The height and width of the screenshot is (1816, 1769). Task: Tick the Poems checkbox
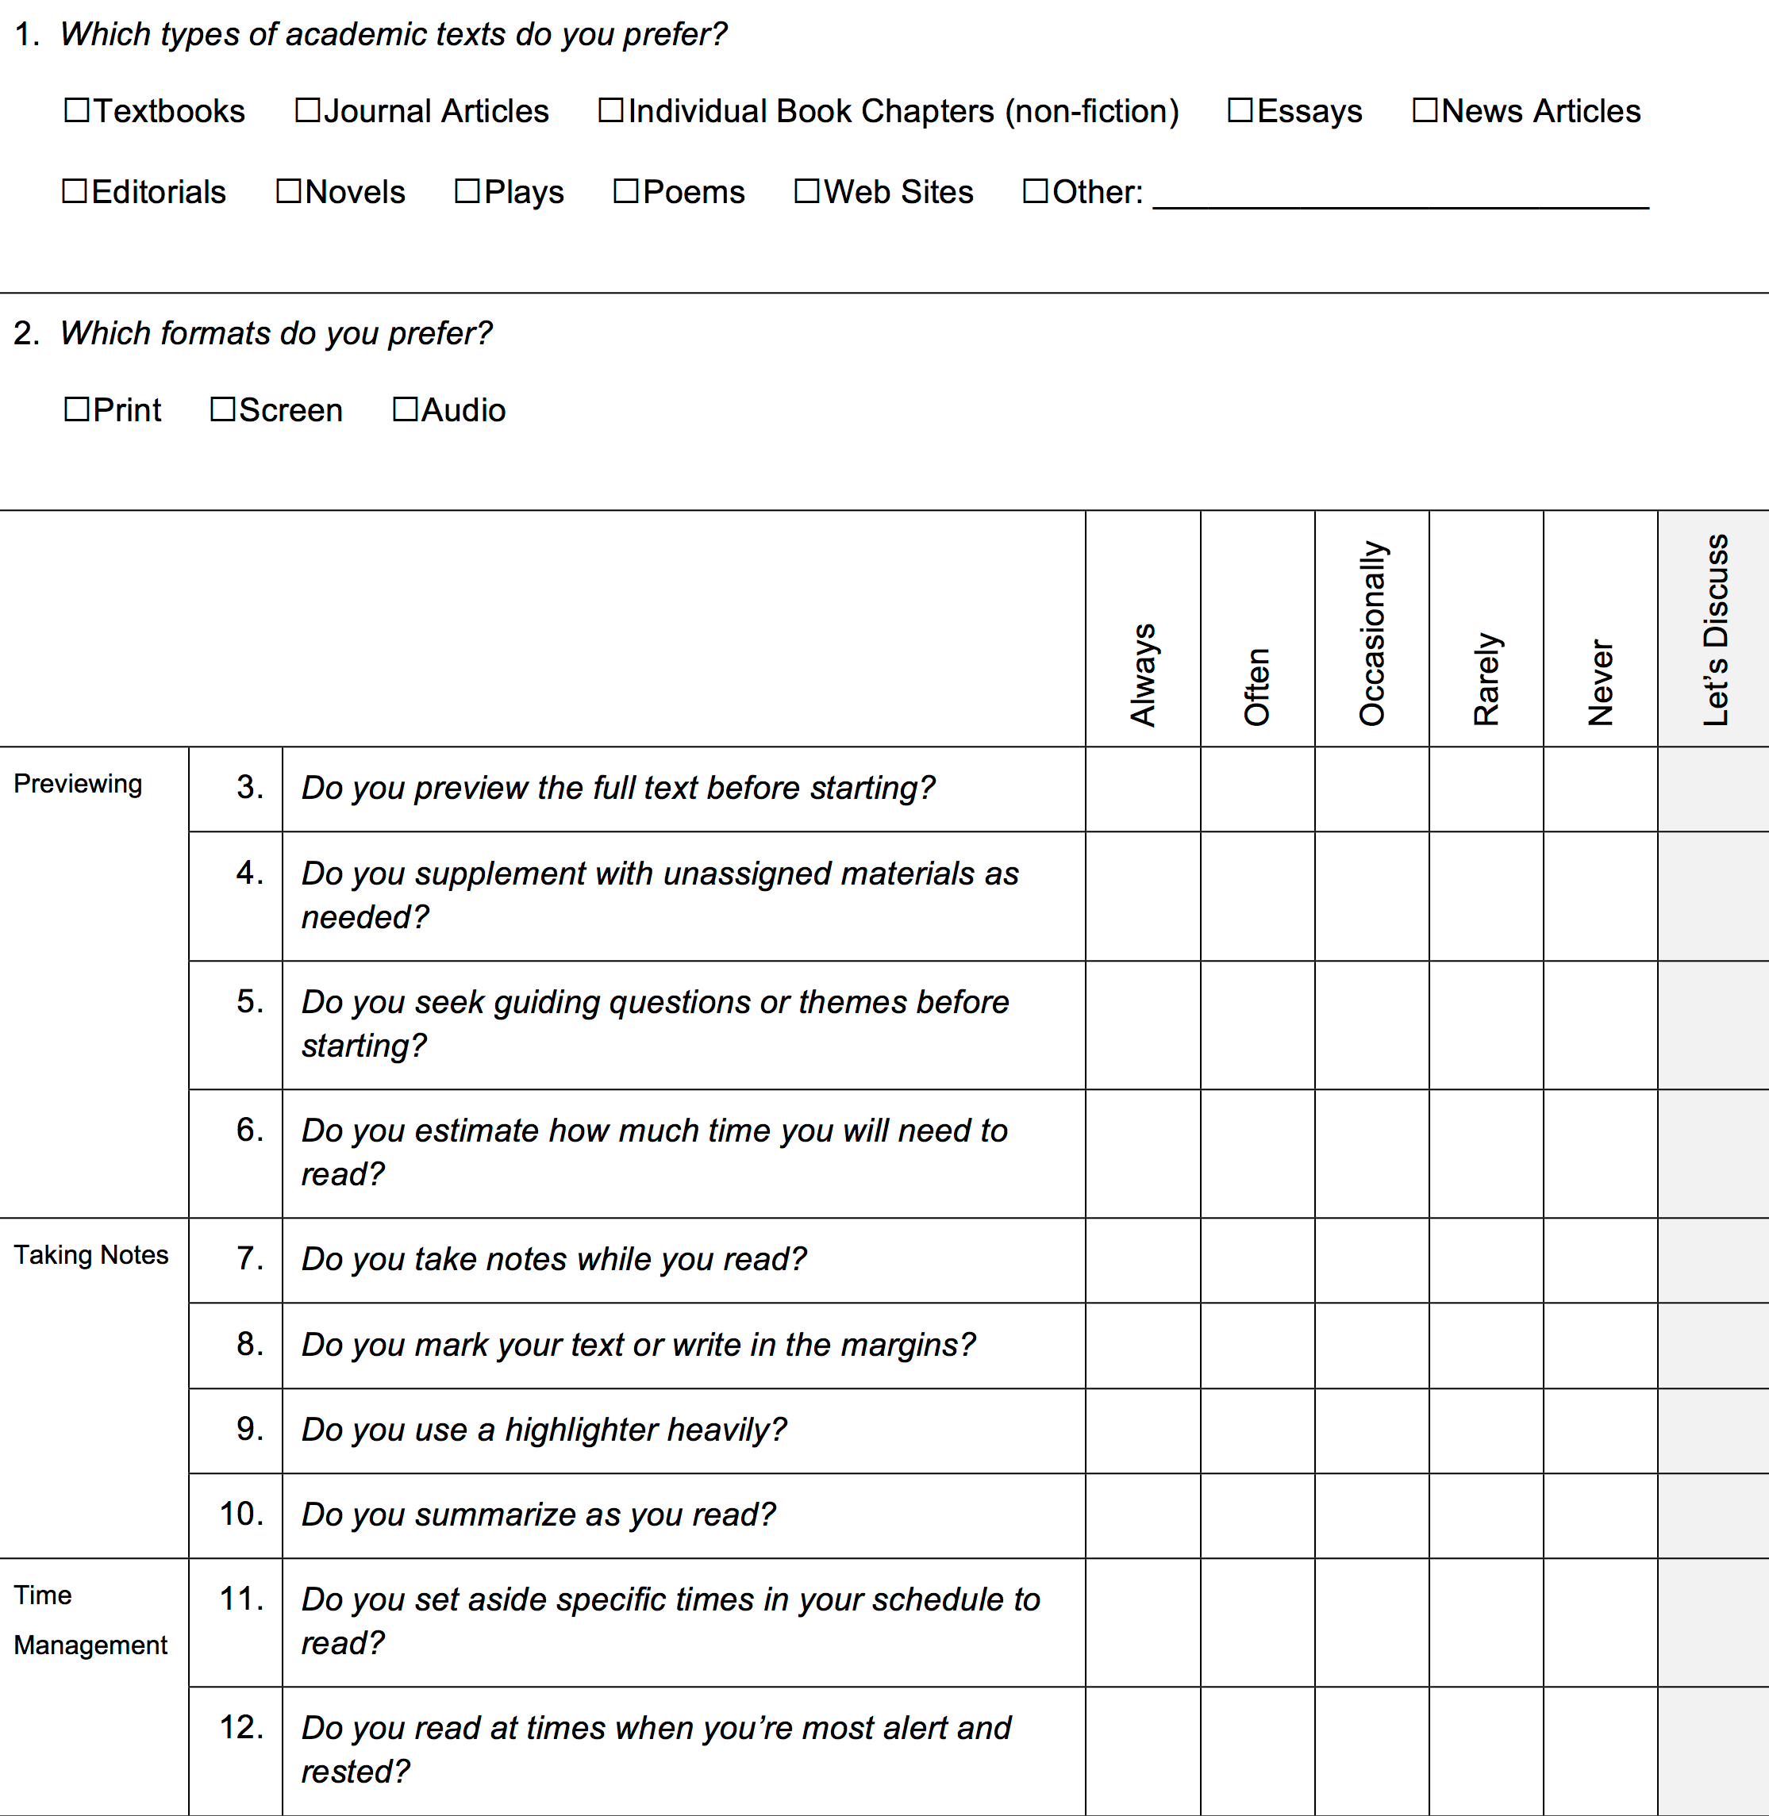click(626, 191)
